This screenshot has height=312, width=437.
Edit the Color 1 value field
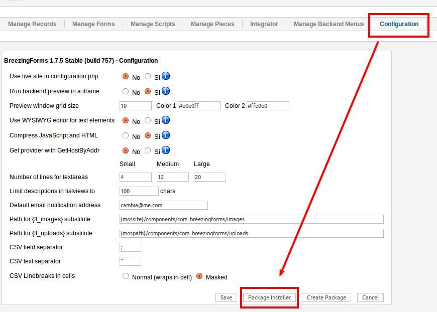199,106
